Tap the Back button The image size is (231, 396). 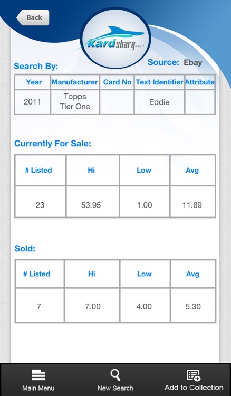(x=33, y=17)
